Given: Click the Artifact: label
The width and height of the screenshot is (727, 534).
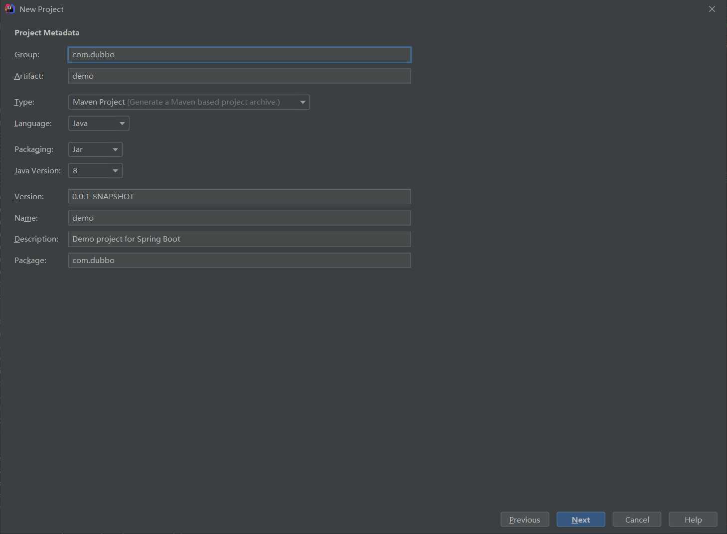Looking at the screenshot, I should pyautogui.click(x=29, y=76).
